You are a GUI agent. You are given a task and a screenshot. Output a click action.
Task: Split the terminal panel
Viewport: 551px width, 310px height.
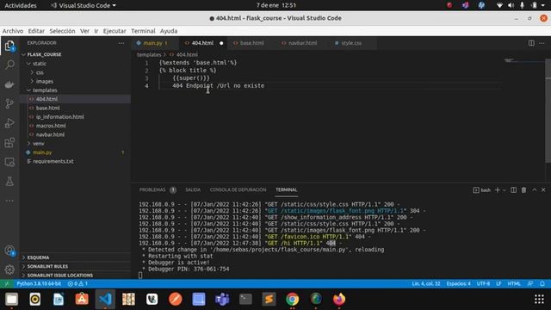coord(513,189)
